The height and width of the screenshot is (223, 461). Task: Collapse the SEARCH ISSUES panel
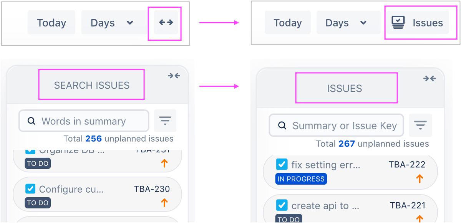(x=174, y=76)
